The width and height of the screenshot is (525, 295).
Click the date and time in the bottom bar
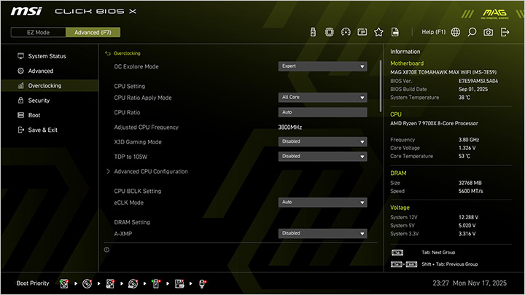click(470, 283)
